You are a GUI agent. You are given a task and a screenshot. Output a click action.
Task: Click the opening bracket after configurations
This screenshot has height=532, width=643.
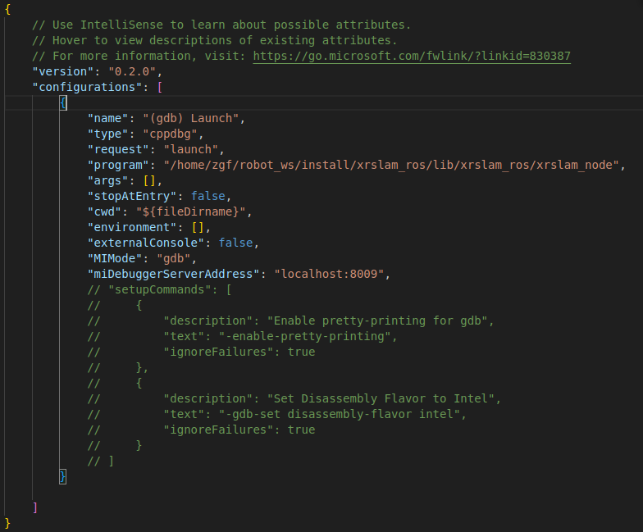point(159,87)
